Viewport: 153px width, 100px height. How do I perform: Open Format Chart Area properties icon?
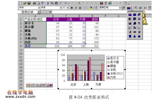pyautogui.click(x=123, y=8)
